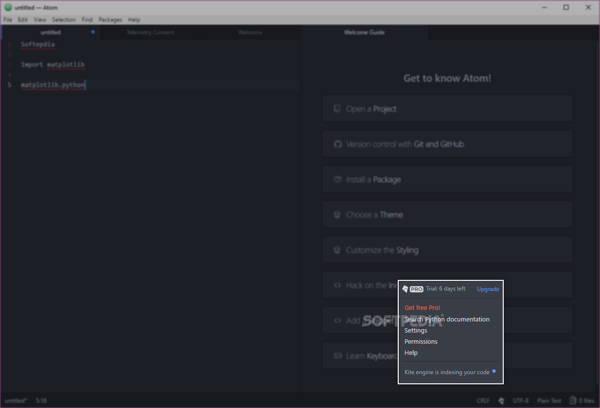The image size is (600, 408).
Task: Click the GitHub octocat icon
Action: point(337,144)
